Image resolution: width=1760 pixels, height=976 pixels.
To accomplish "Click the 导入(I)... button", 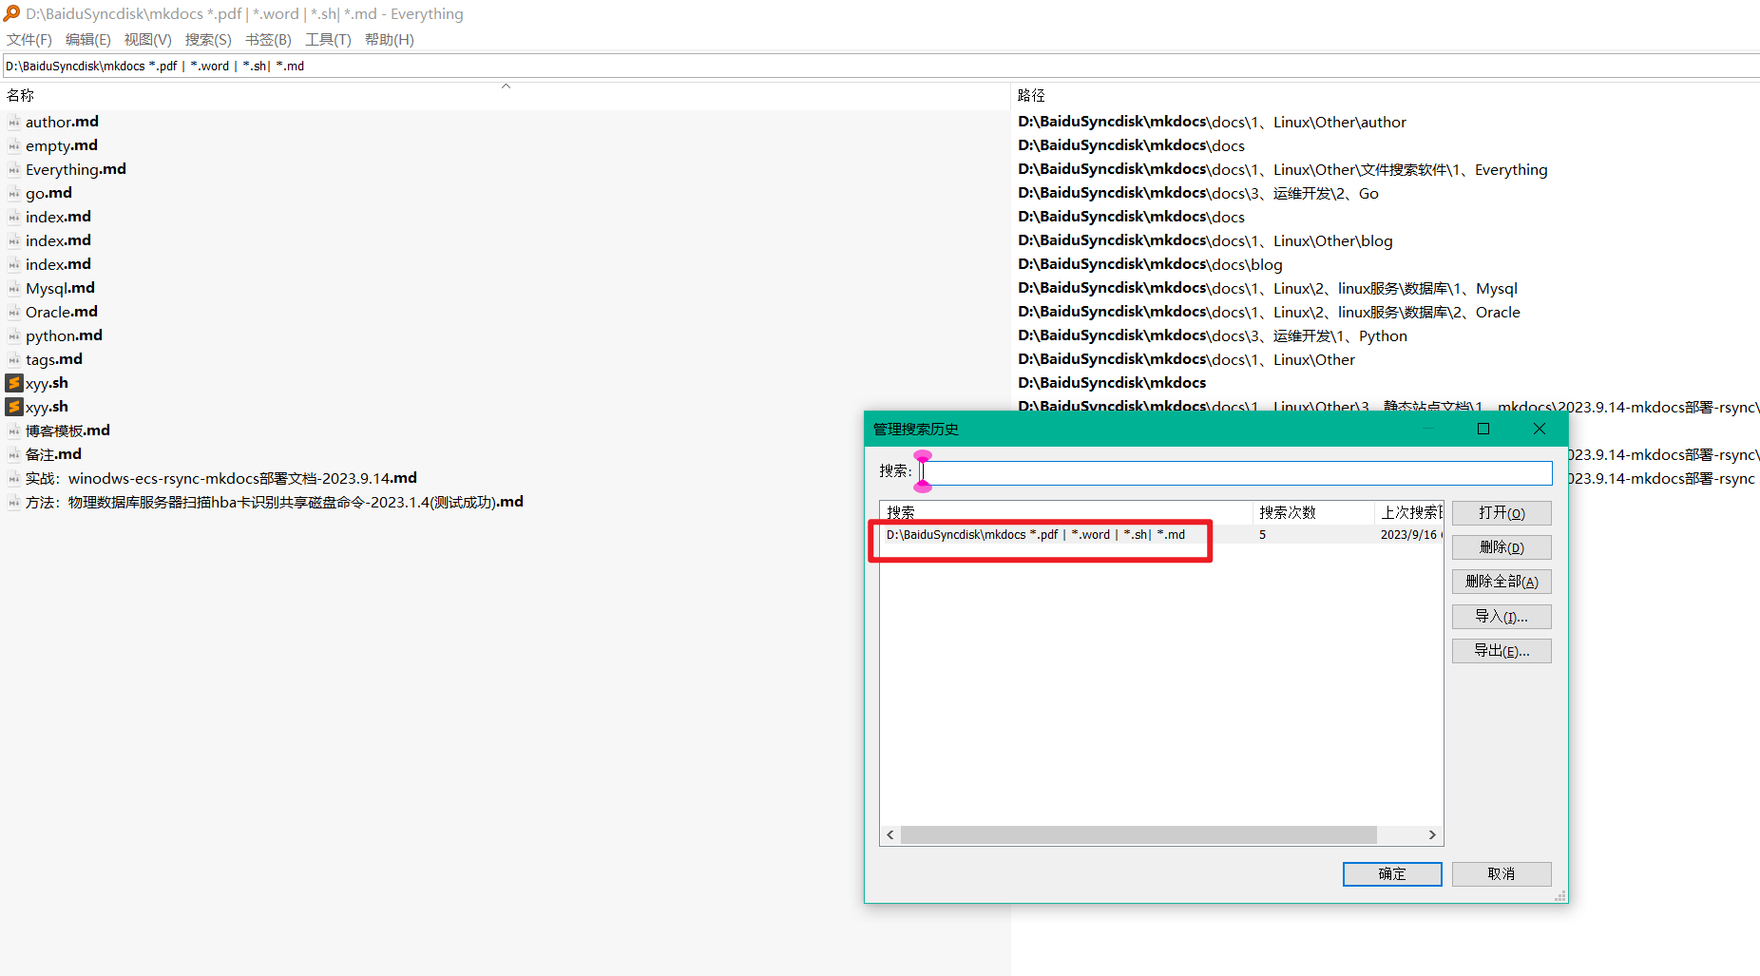I will click(1502, 617).
